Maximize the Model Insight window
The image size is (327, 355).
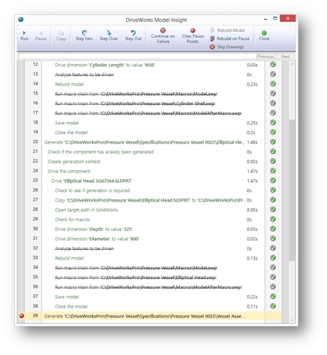(275, 18)
